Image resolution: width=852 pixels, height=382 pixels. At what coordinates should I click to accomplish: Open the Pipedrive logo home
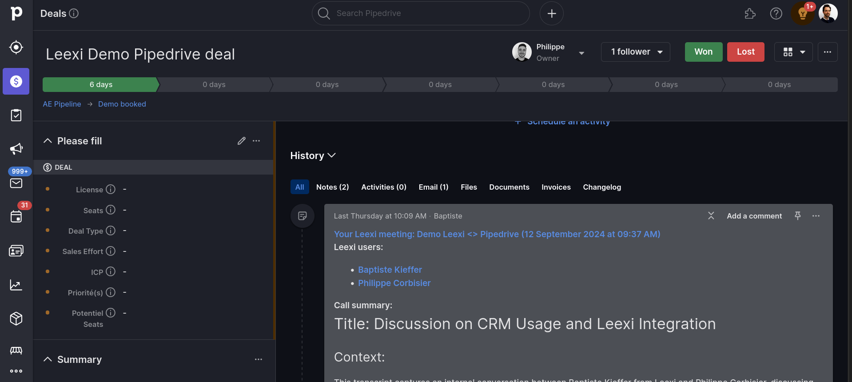[x=16, y=13]
